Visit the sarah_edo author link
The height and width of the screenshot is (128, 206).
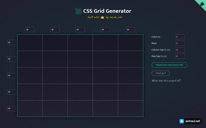[x=116, y=17]
